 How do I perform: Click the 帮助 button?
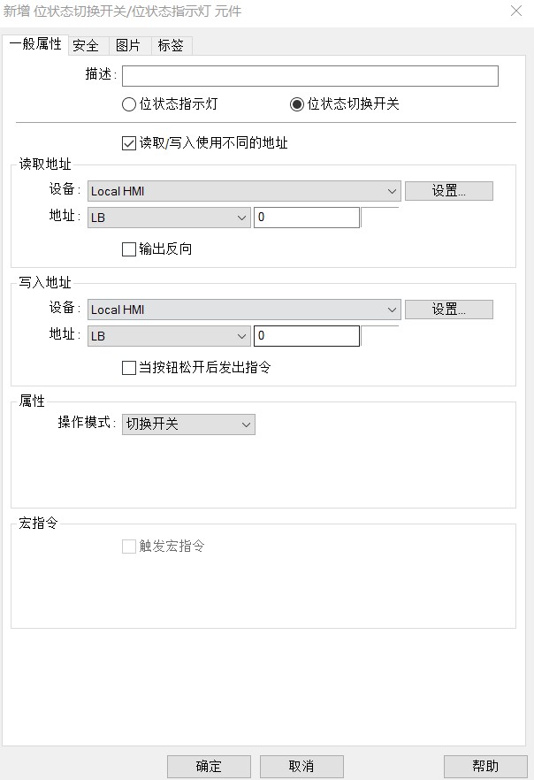coord(485,766)
